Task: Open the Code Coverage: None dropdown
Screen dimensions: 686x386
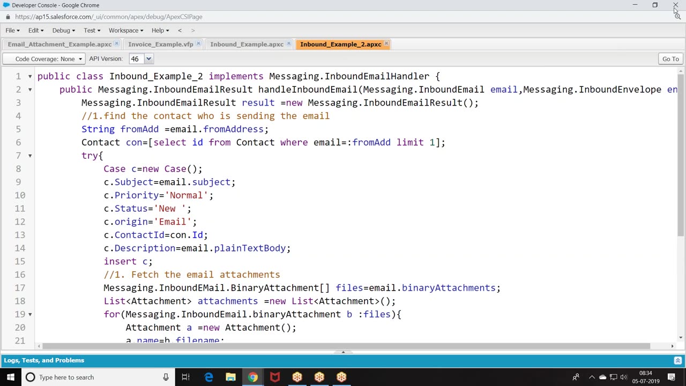Action: click(44, 59)
